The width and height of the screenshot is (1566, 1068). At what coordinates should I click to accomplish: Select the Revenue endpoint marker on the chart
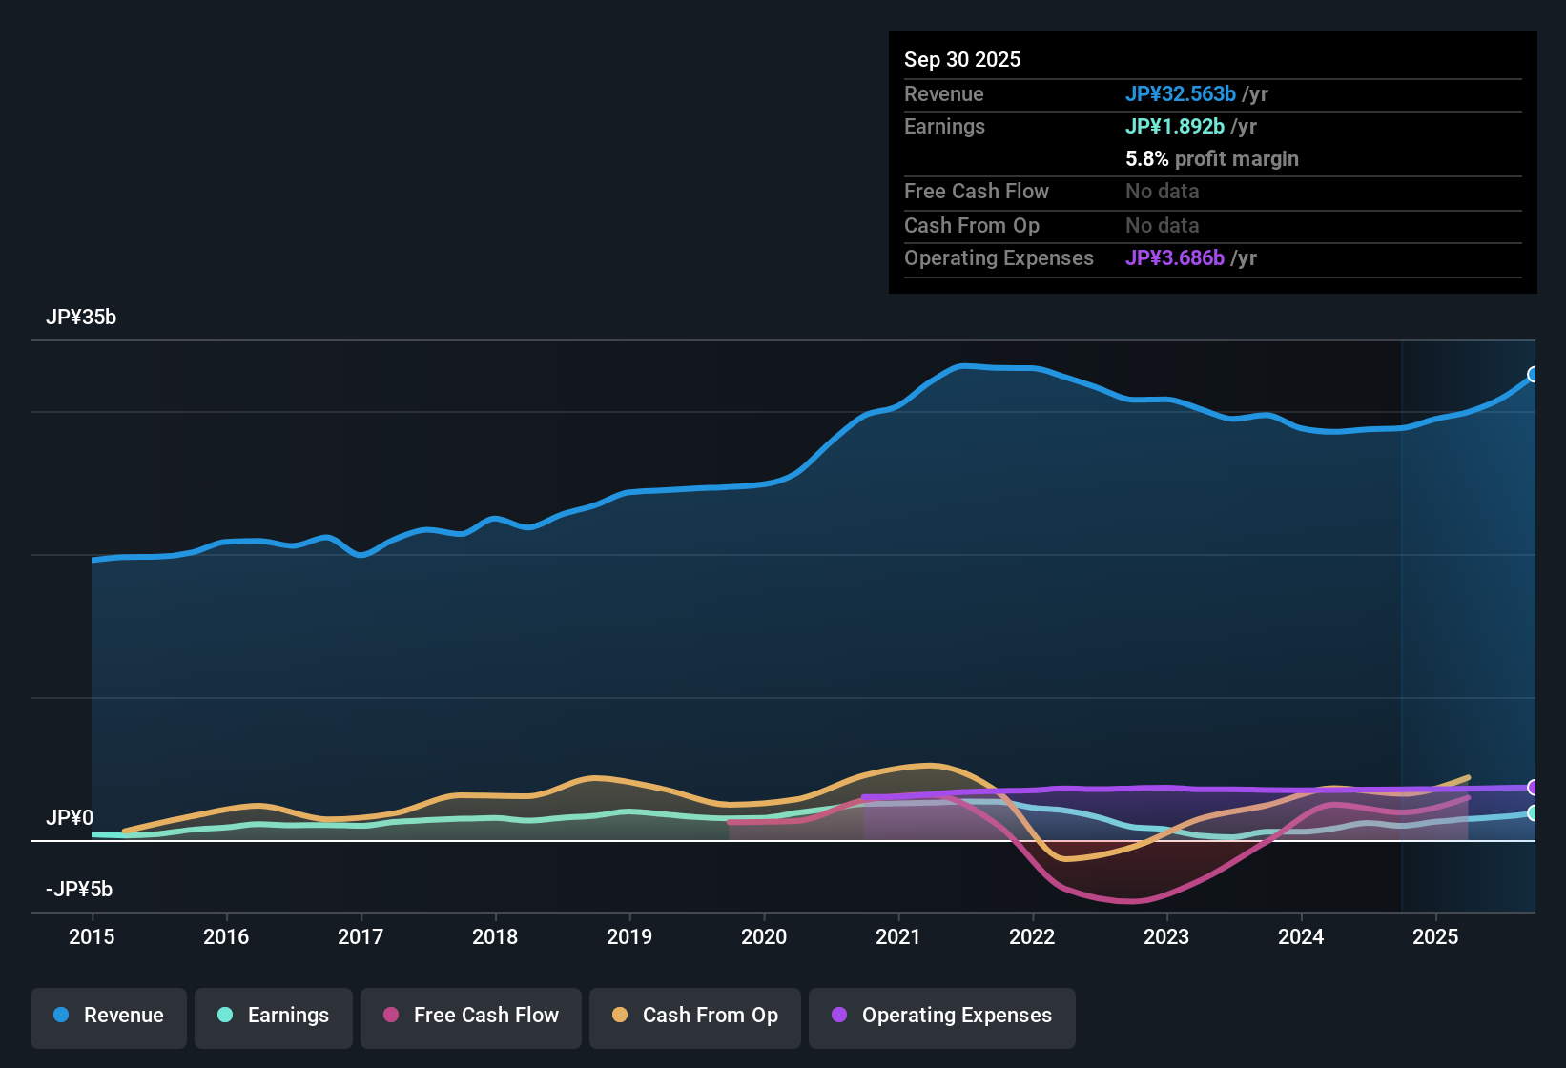(1534, 374)
